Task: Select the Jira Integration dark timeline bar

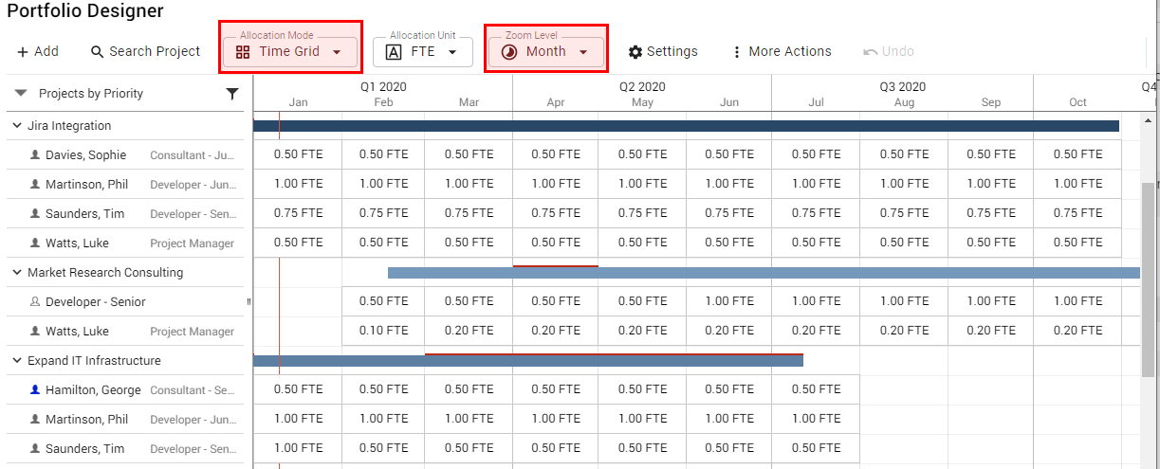Action: pyautogui.click(x=685, y=126)
